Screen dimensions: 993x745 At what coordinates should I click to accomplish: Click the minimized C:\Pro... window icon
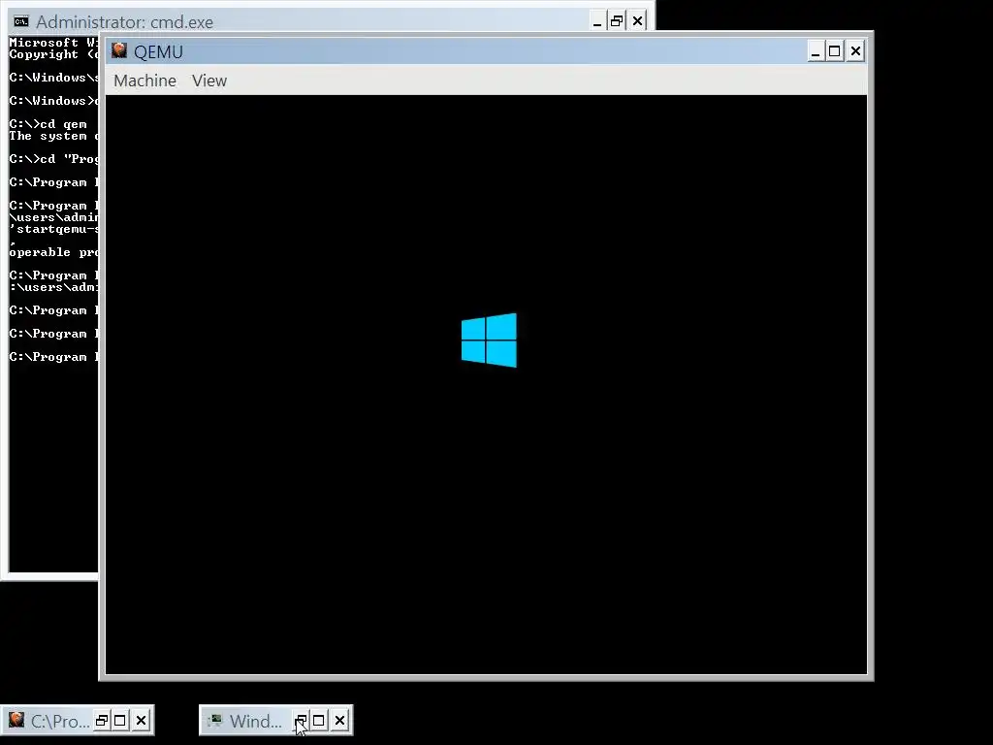pyautogui.click(x=16, y=720)
